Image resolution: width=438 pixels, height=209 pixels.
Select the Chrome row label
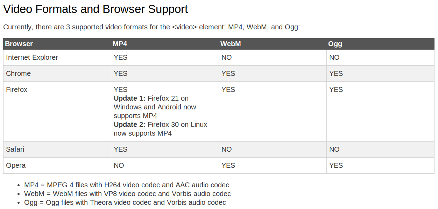coord(18,73)
